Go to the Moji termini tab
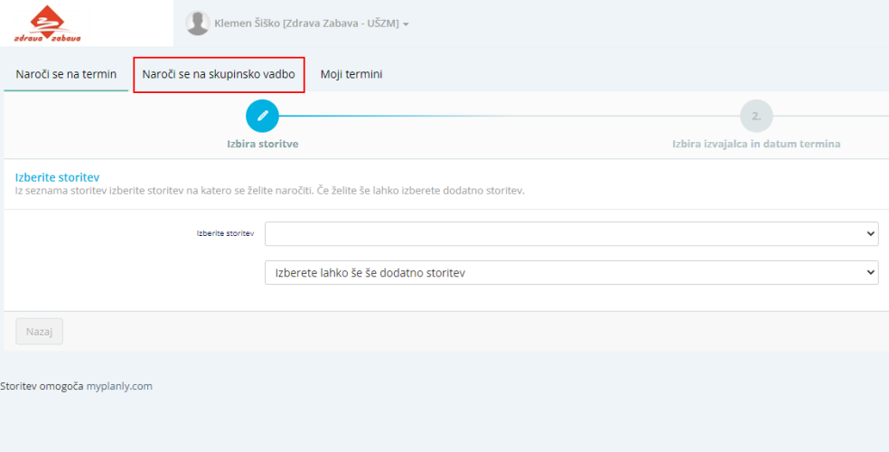 pyautogui.click(x=351, y=74)
